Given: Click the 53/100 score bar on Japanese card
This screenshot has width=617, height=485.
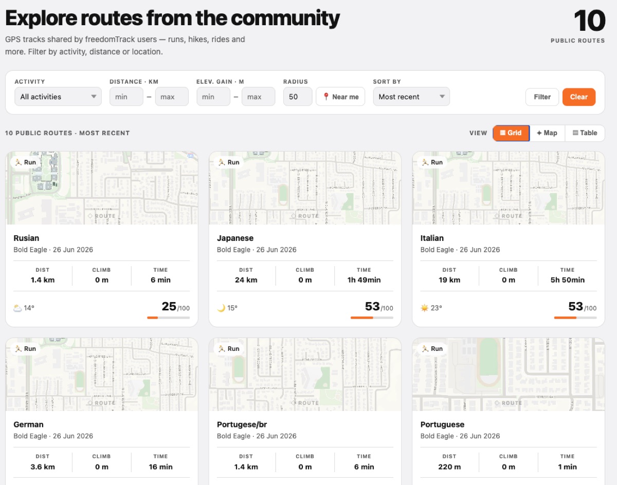Looking at the screenshot, I should point(372,318).
